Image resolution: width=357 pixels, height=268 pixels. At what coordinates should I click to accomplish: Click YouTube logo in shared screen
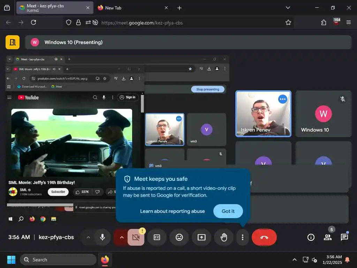[x=28, y=98]
